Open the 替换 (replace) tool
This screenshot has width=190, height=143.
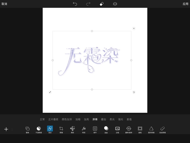pyautogui.click(x=27, y=129)
